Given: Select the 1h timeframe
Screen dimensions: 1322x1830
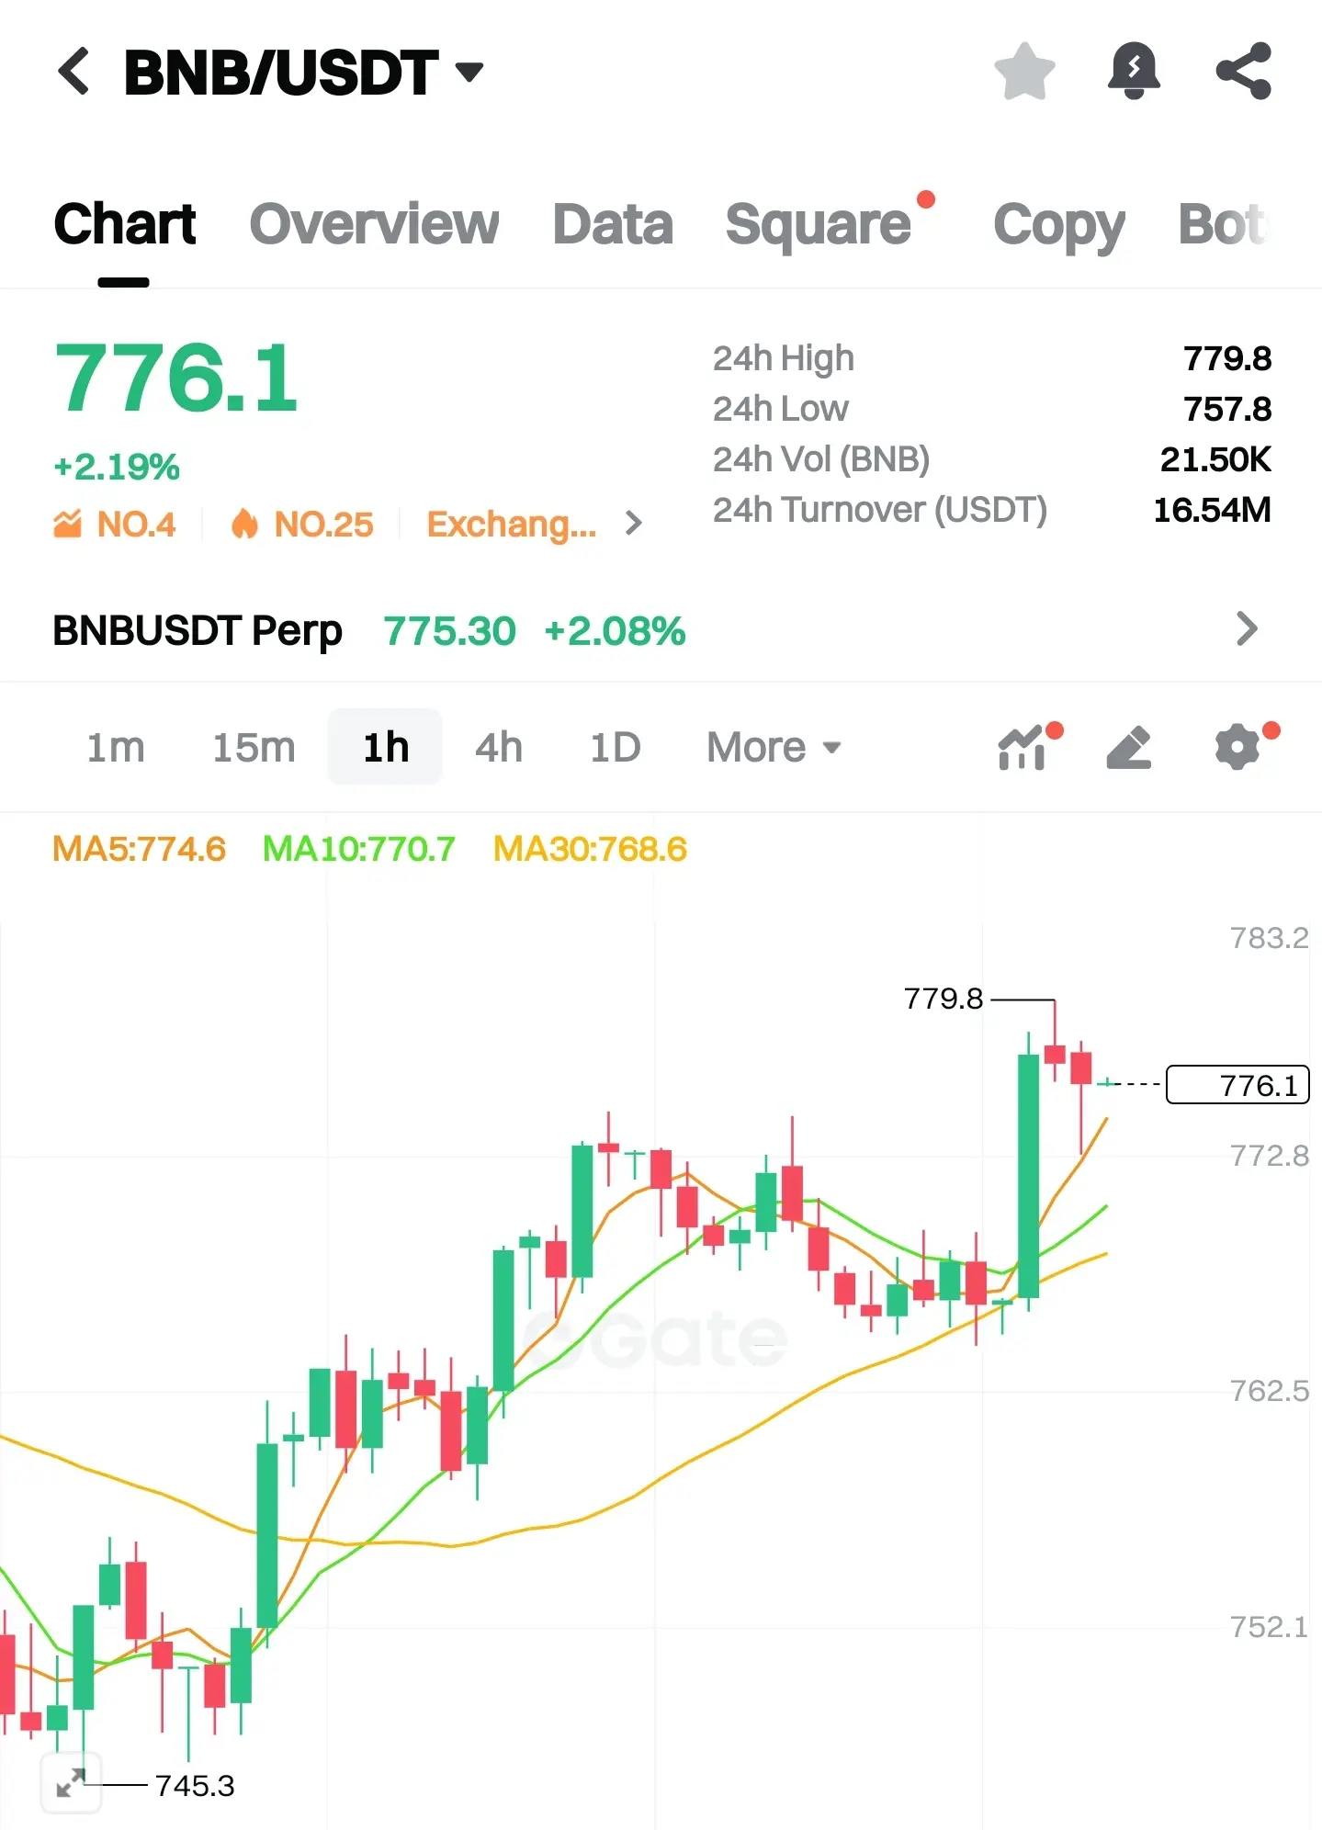Looking at the screenshot, I should point(386,747).
